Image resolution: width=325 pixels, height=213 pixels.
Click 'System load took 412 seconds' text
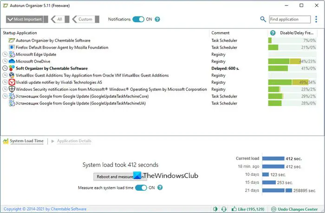pos(120,165)
